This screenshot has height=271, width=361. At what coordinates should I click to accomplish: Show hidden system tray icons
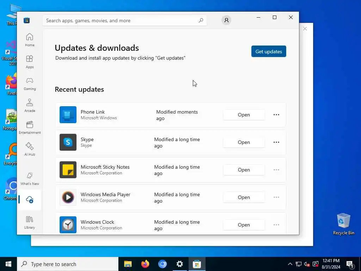point(290,264)
